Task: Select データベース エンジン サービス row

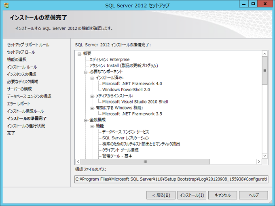Action: (126, 132)
